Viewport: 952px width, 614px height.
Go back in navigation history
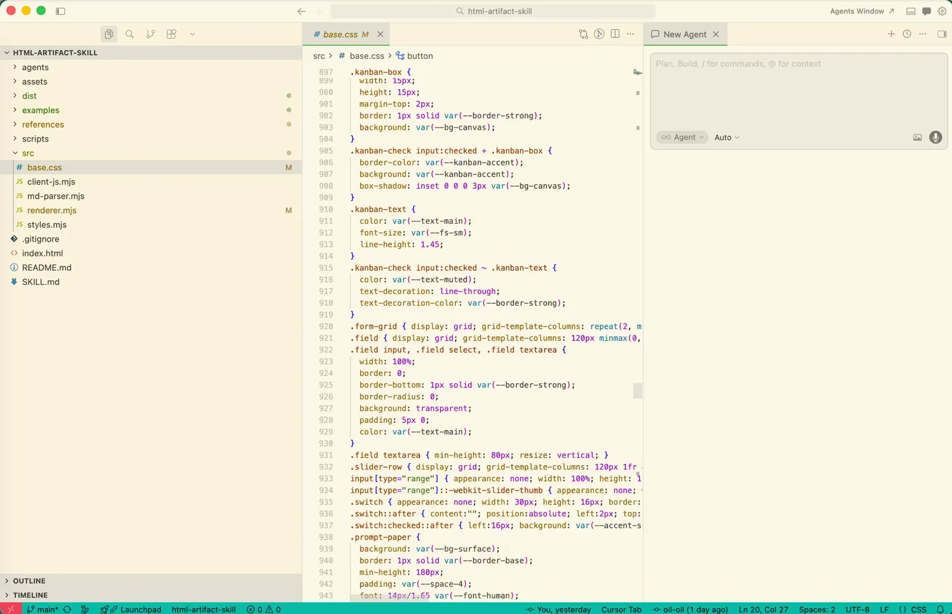[302, 11]
